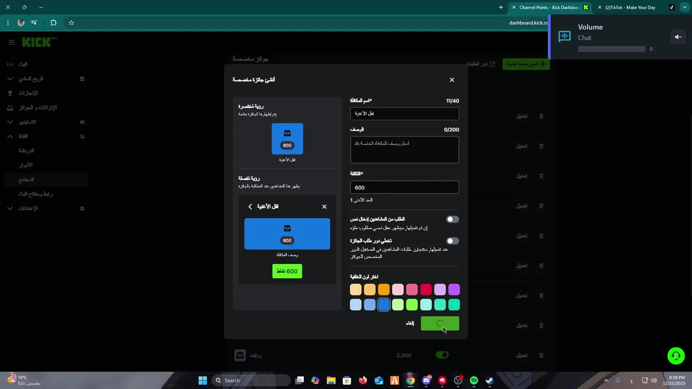Viewport: 692px width, 389px height.
Task: Click the green create new reward button
Action: coord(526,64)
